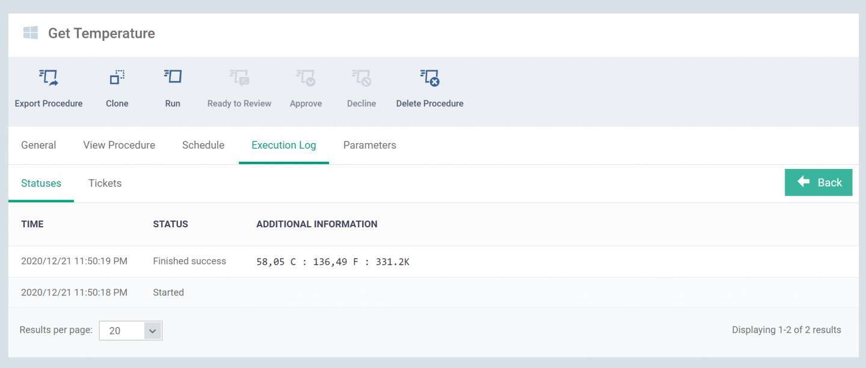Click the Delete Procedure icon
Screen dimensions: 866x368
[429, 78]
